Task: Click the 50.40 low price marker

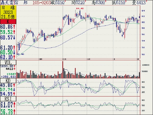Action: 20,54
